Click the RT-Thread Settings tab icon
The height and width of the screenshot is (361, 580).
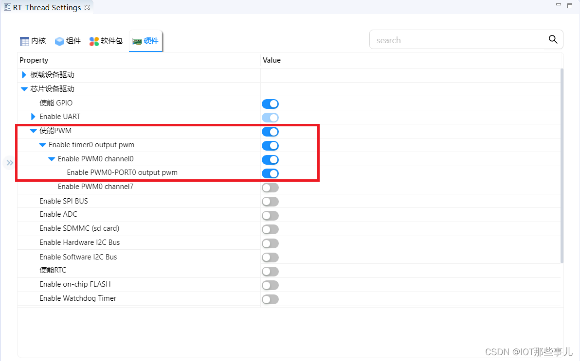coord(7,7)
